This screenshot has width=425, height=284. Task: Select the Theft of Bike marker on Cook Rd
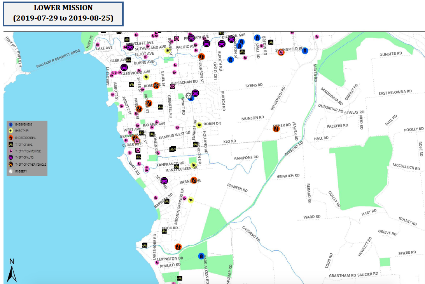(x=164, y=231)
